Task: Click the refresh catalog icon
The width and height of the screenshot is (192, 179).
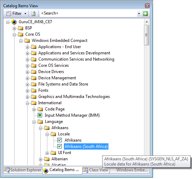Action: pos(33,14)
